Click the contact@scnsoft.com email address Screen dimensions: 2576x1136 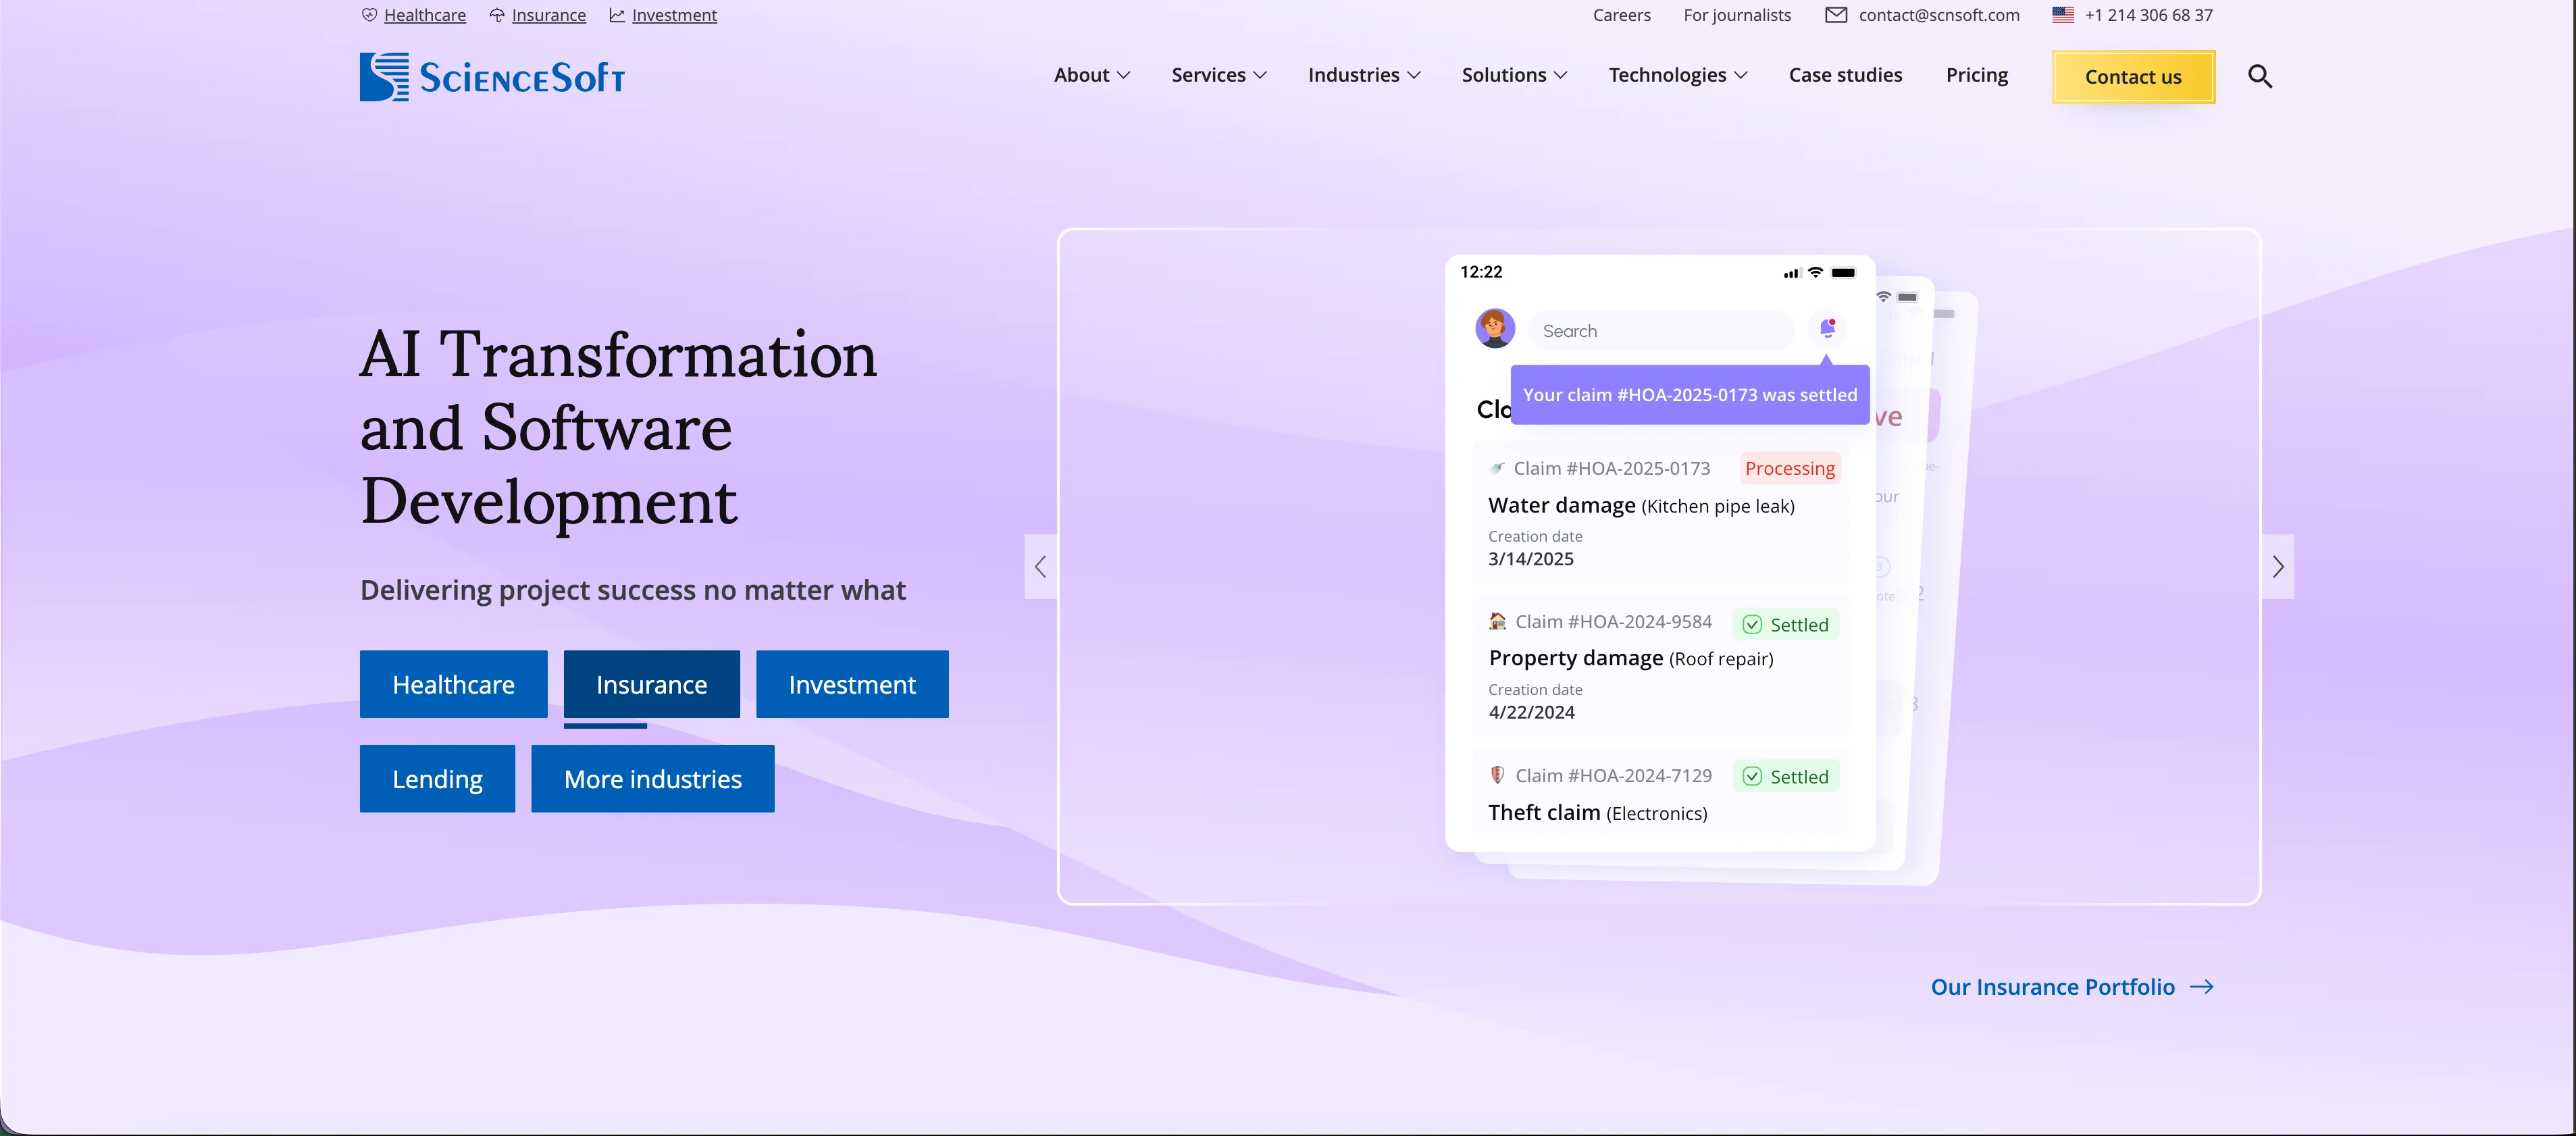click(x=1938, y=15)
